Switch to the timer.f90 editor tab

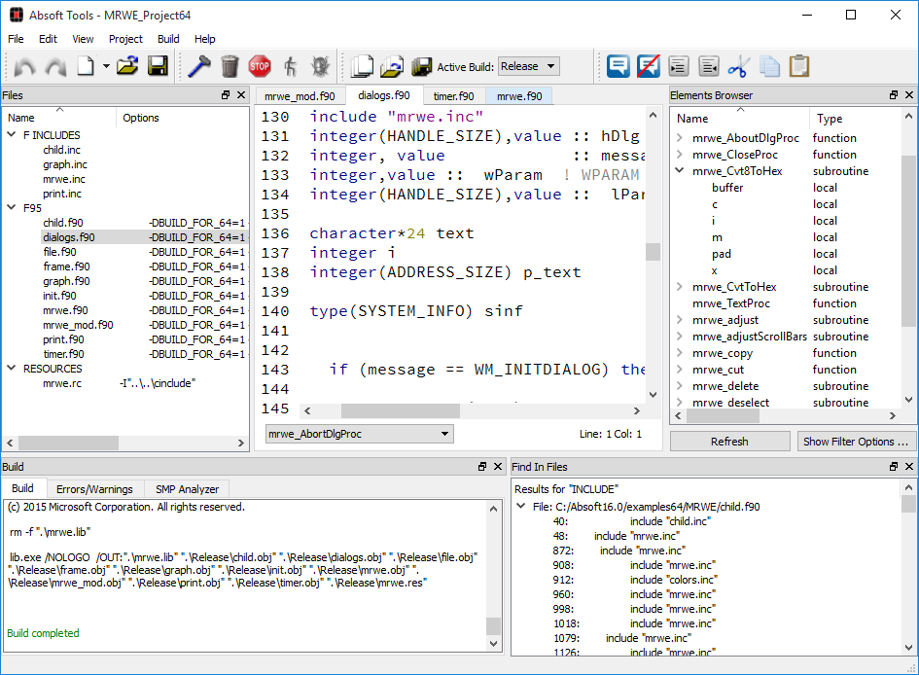[x=453, y=96]
